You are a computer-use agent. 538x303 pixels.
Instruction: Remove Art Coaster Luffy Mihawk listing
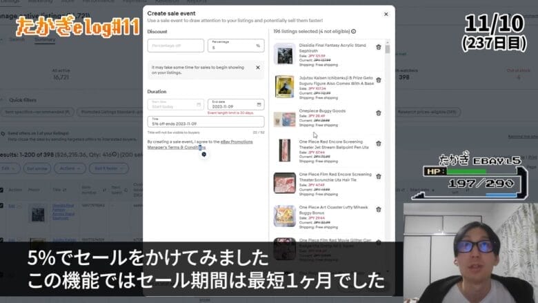[379, 209]
